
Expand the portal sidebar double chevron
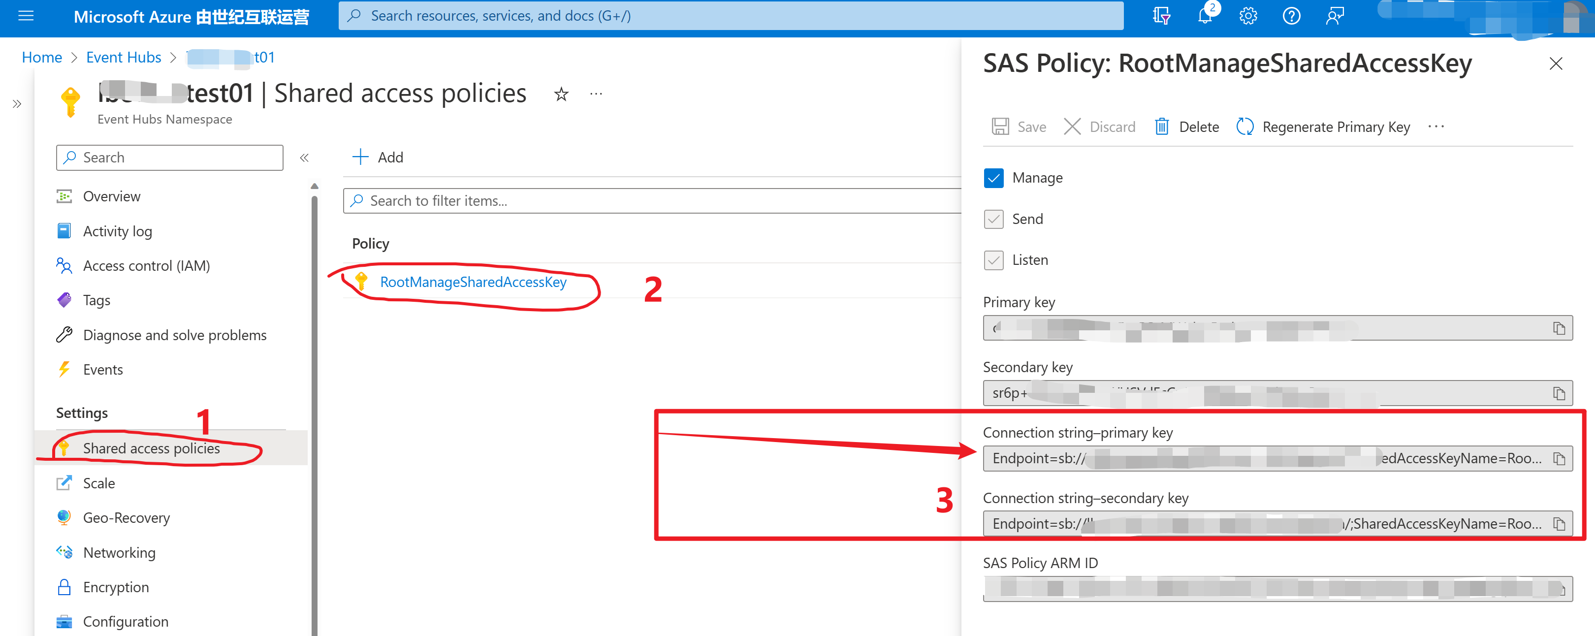click(x=17, y=104)
